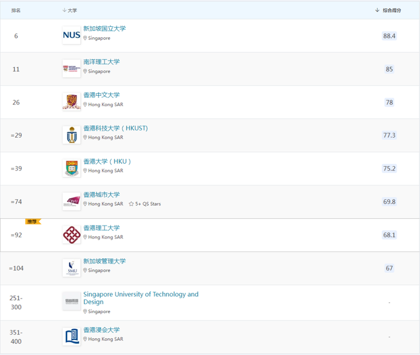Click the HKU shield logo
The image size is (420, 355).
click(x=72, y=168)
